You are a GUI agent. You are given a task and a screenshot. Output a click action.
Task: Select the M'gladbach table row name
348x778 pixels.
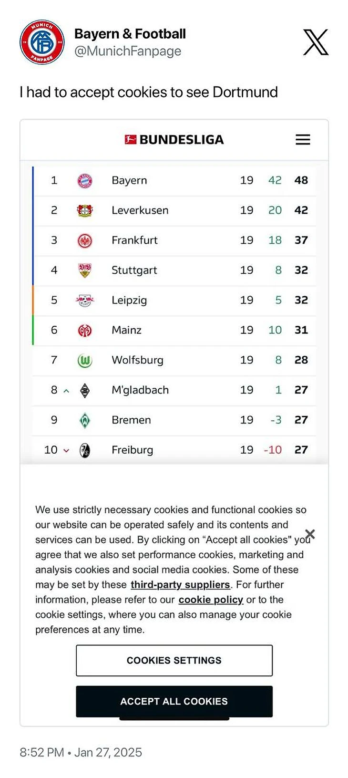pyautogui.click(x=140, y=390)
